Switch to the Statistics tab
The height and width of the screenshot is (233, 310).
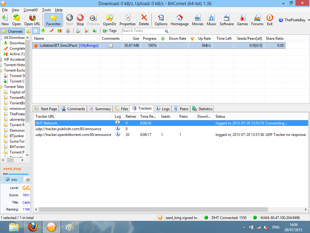coord(202,109)
